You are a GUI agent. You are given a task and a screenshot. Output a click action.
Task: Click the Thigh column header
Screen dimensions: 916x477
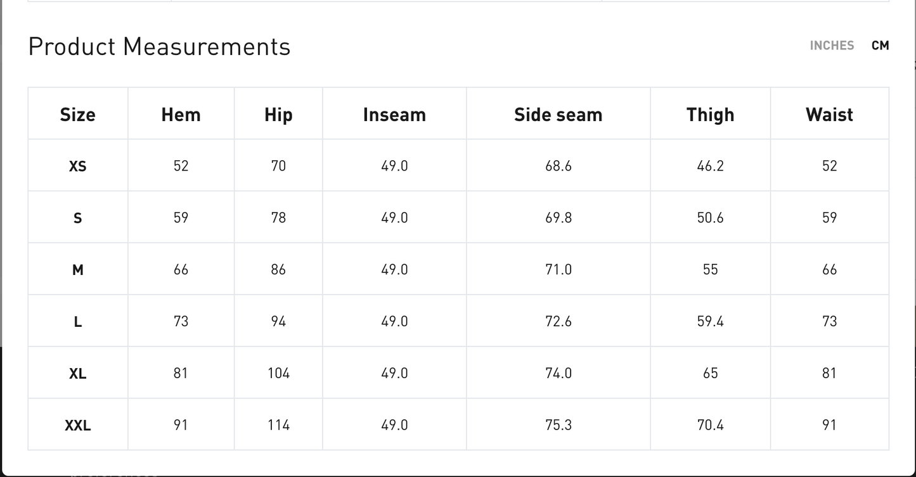(x=710, y=115)
